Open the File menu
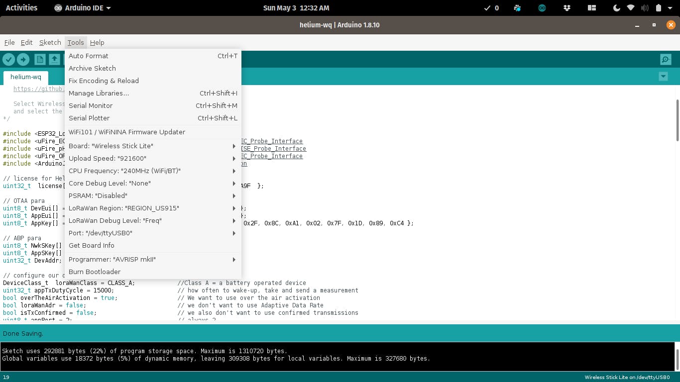Screen dimensions: 680x382 coord(9,42)
